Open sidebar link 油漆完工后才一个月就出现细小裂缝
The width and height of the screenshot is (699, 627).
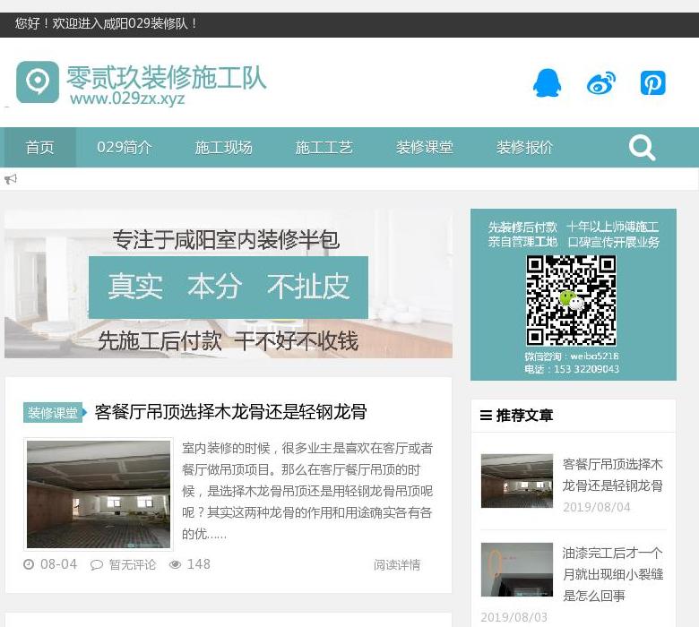click(x=612, y=574)
